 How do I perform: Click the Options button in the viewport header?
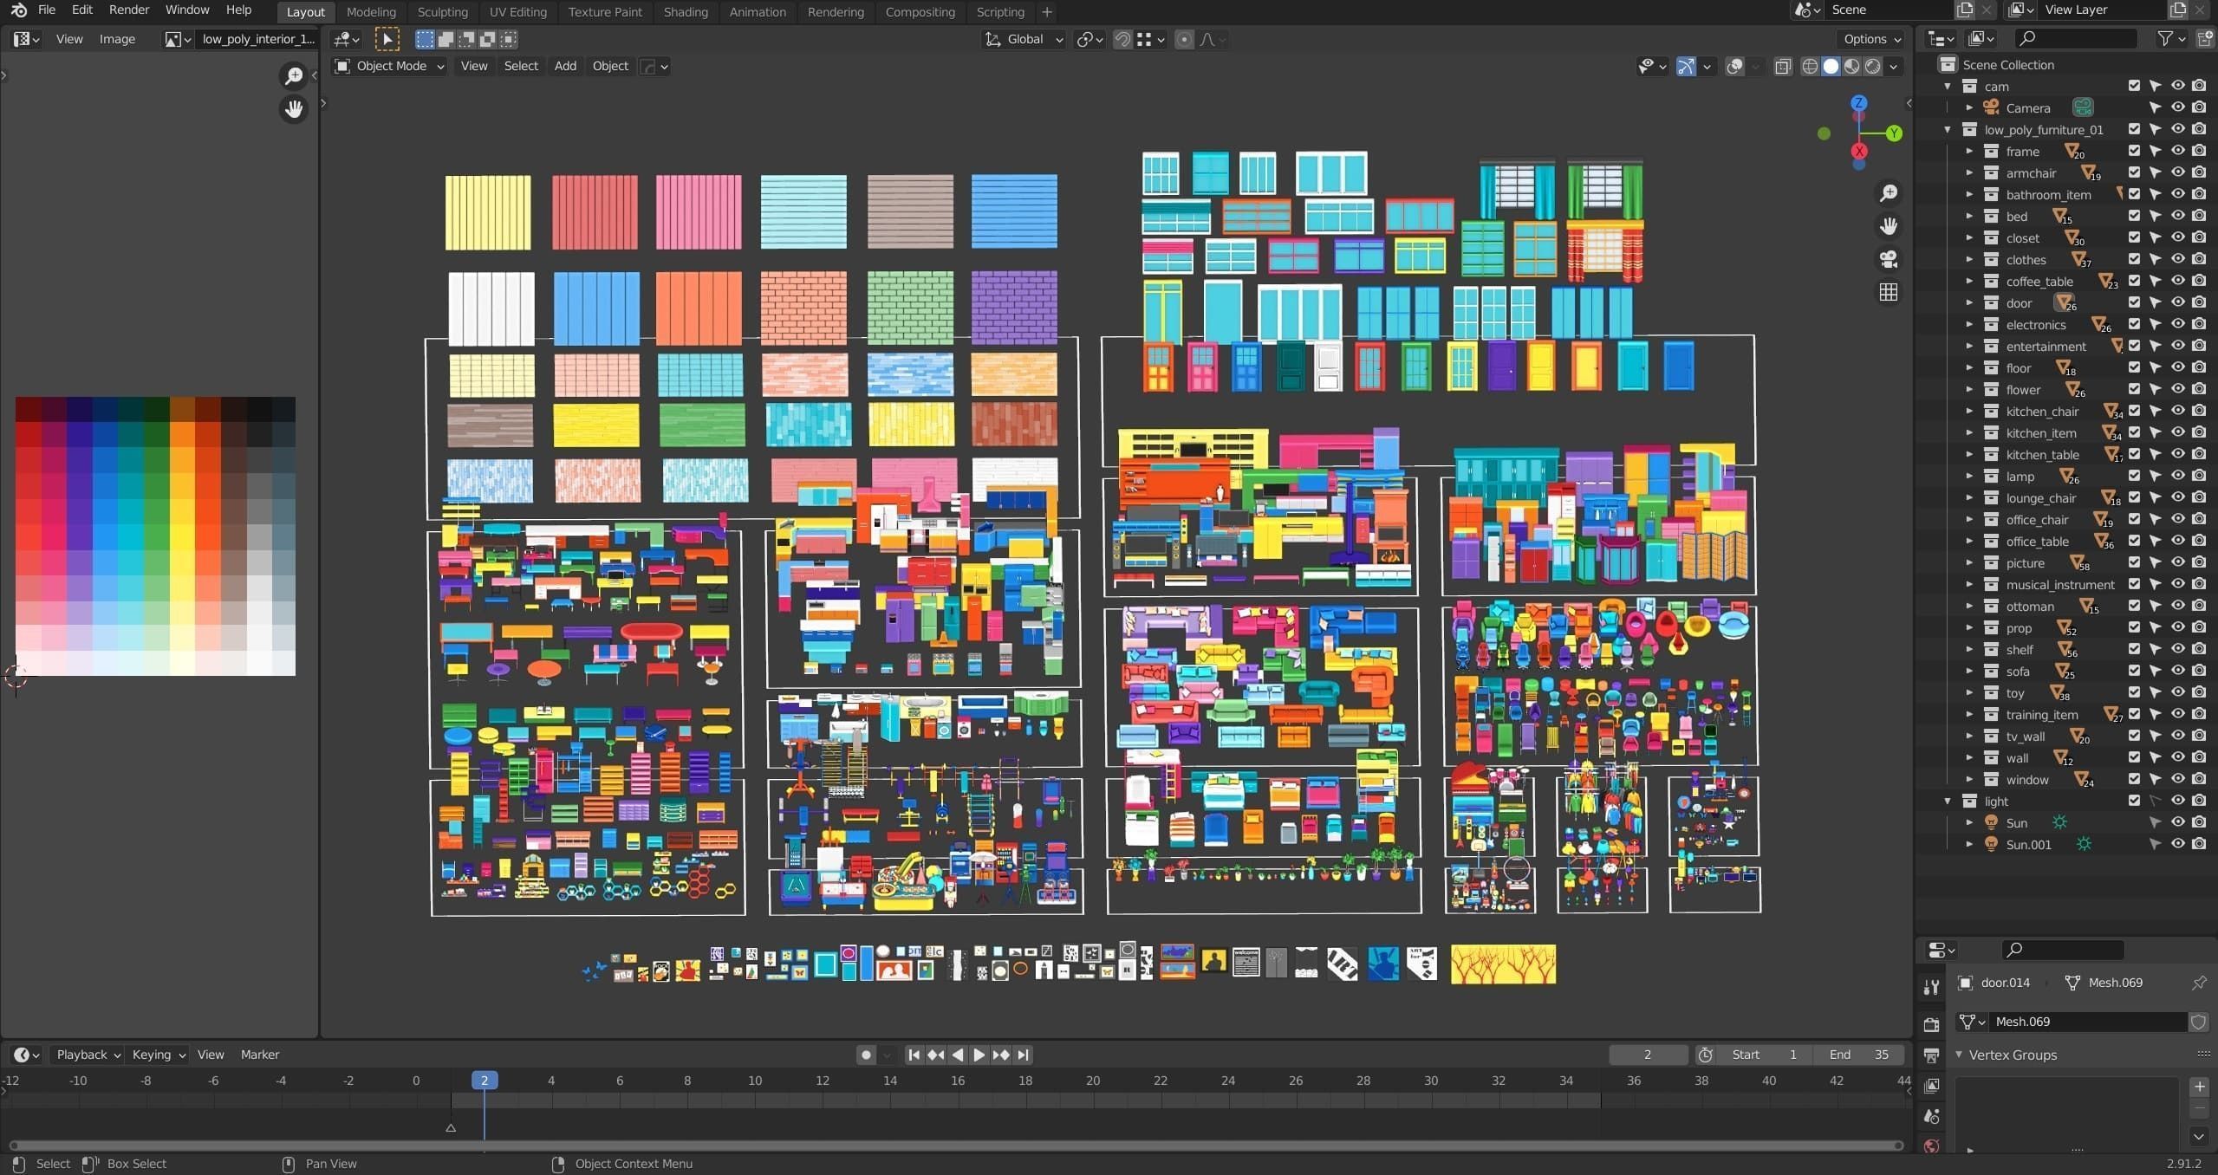point(1872,39)
